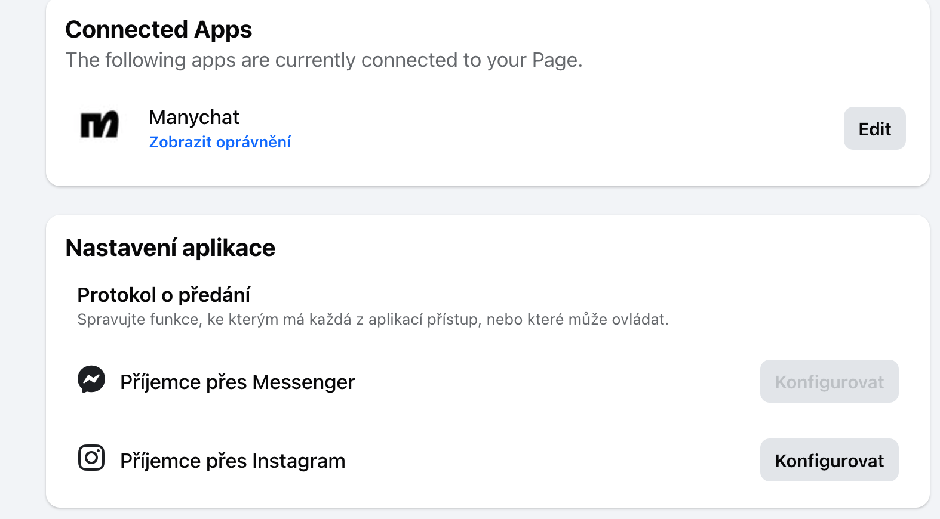Click the Connected Apps heading

click(x=159, y=29)
